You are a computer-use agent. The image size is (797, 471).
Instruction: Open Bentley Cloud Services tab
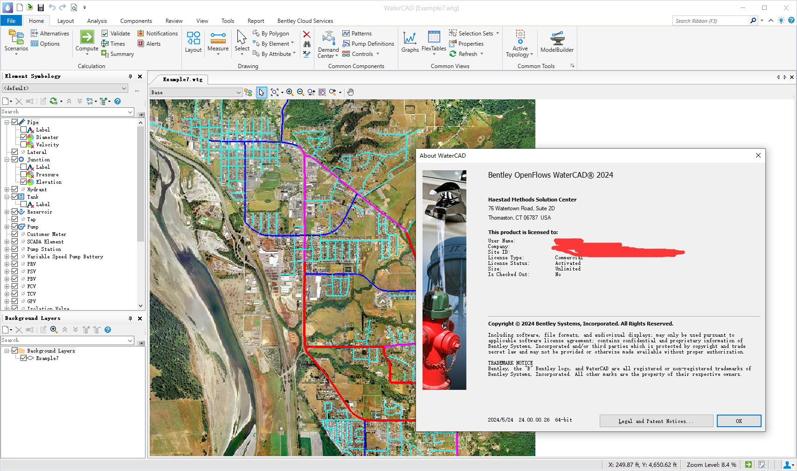[x=305, y=21]
